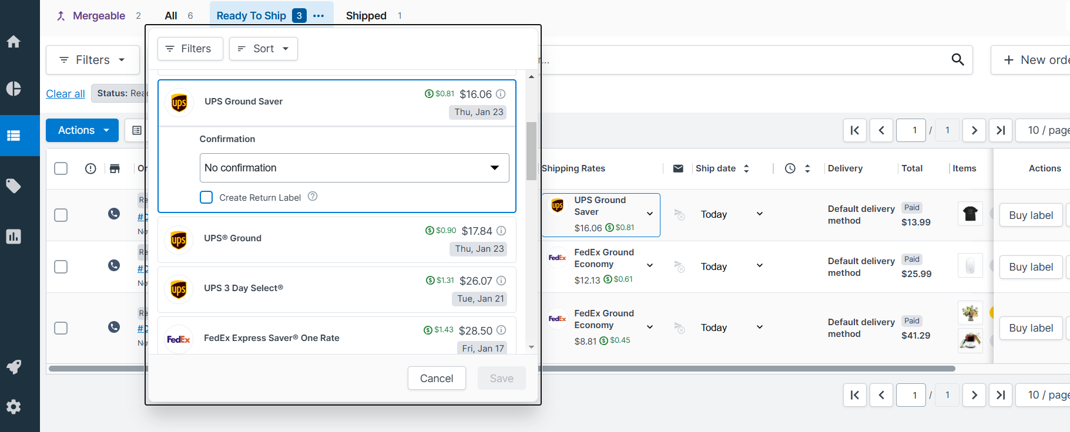
Task: Cancel the shipping rate dialog
Action: [437, 379]
